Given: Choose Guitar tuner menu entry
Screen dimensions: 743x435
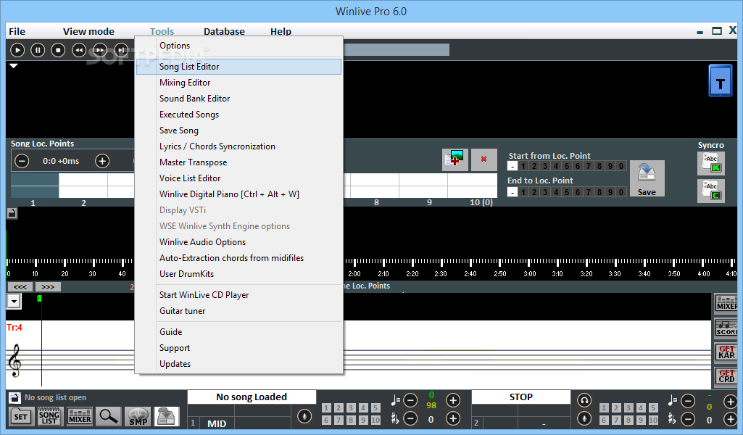Looking at the screenshot, I should click(x=238, y=311).
